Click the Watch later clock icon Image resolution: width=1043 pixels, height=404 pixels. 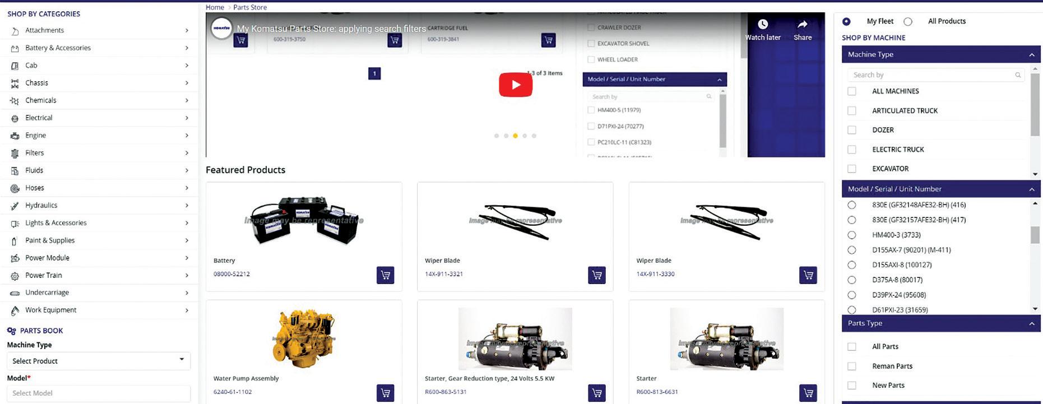click(763, 24)
